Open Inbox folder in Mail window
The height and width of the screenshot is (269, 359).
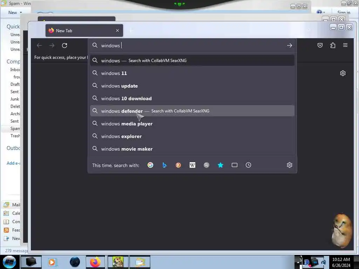[x=15, y=70]
